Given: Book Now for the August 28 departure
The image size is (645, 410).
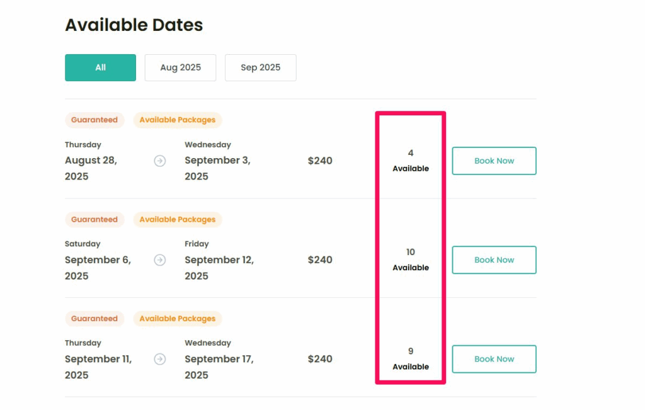Looking at the screenshot, I should (x=494, y=161).
